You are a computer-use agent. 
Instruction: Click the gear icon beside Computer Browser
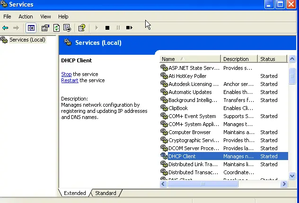[x=164, y=132]
